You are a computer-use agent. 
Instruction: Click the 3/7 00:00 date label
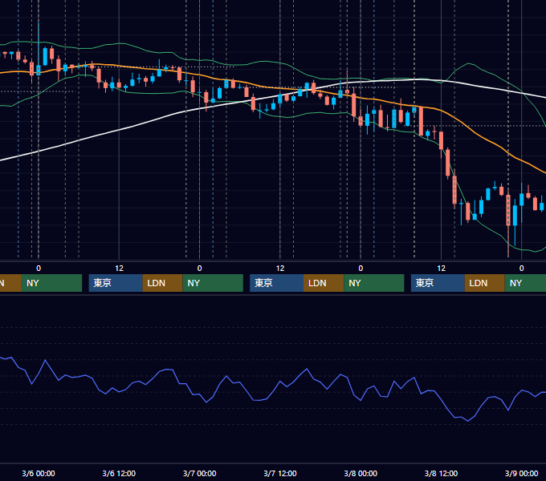point(199,473)
